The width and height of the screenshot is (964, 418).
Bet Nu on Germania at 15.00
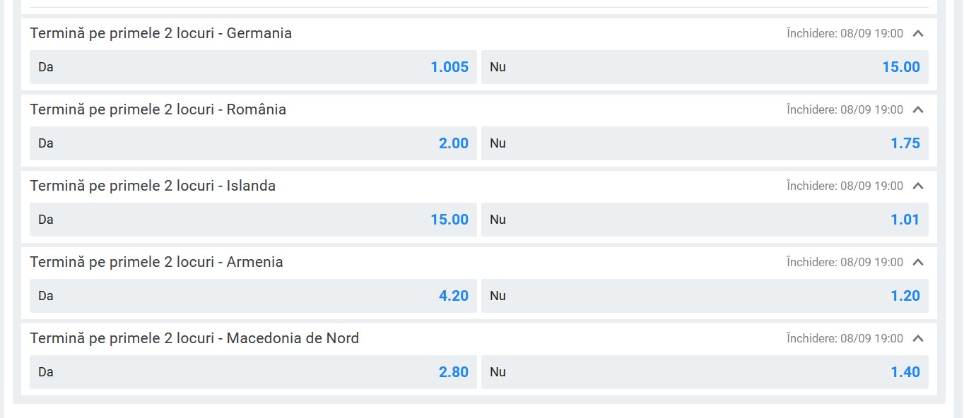coord(705,67)
